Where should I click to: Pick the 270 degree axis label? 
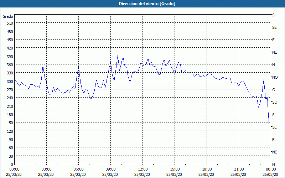coord(10,90)
